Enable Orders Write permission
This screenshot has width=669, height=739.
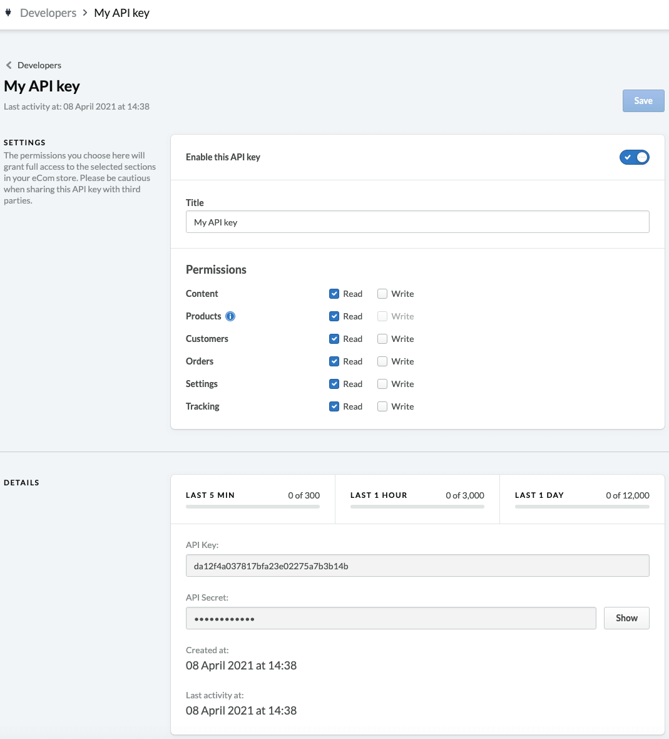pyautogui.click(x=382, y=361)
